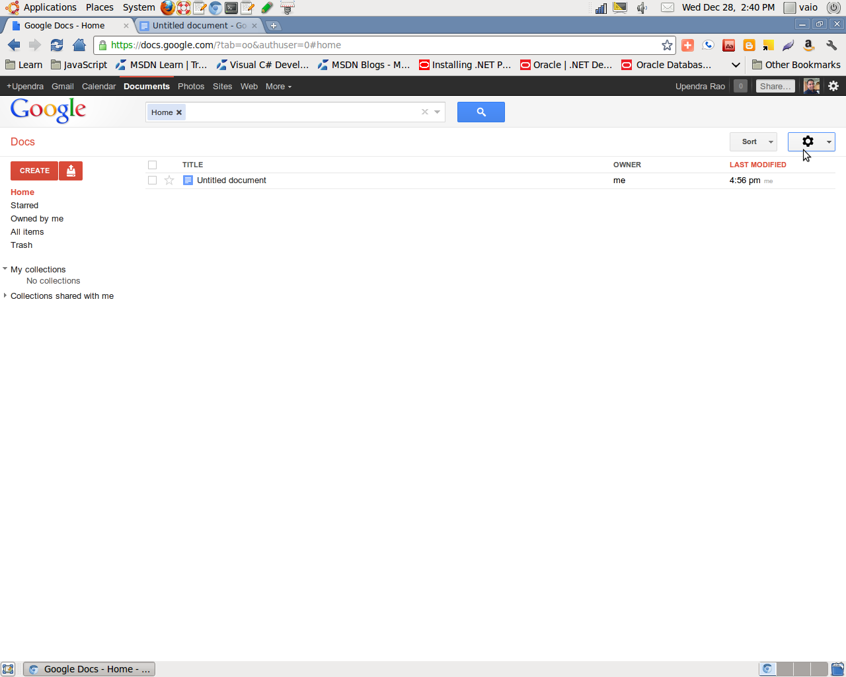Click the Google logo

coord(48,110)
